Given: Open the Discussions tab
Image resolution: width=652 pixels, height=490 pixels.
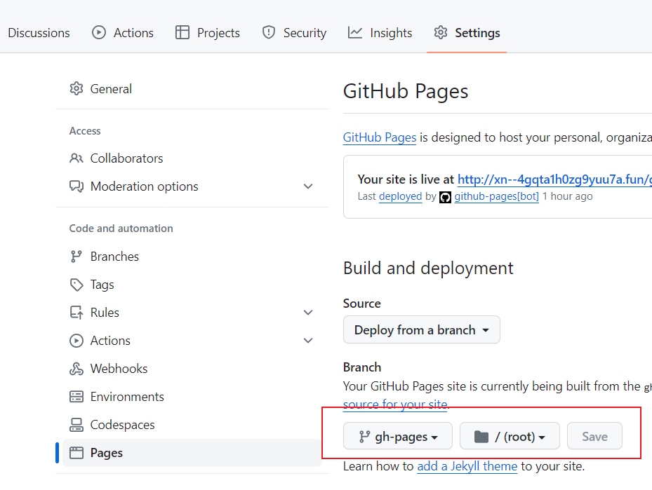Looking at the screenshot, I should point(39,33).
